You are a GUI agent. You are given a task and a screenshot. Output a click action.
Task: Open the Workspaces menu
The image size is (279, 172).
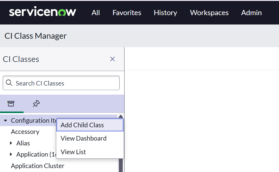(209, 13)
